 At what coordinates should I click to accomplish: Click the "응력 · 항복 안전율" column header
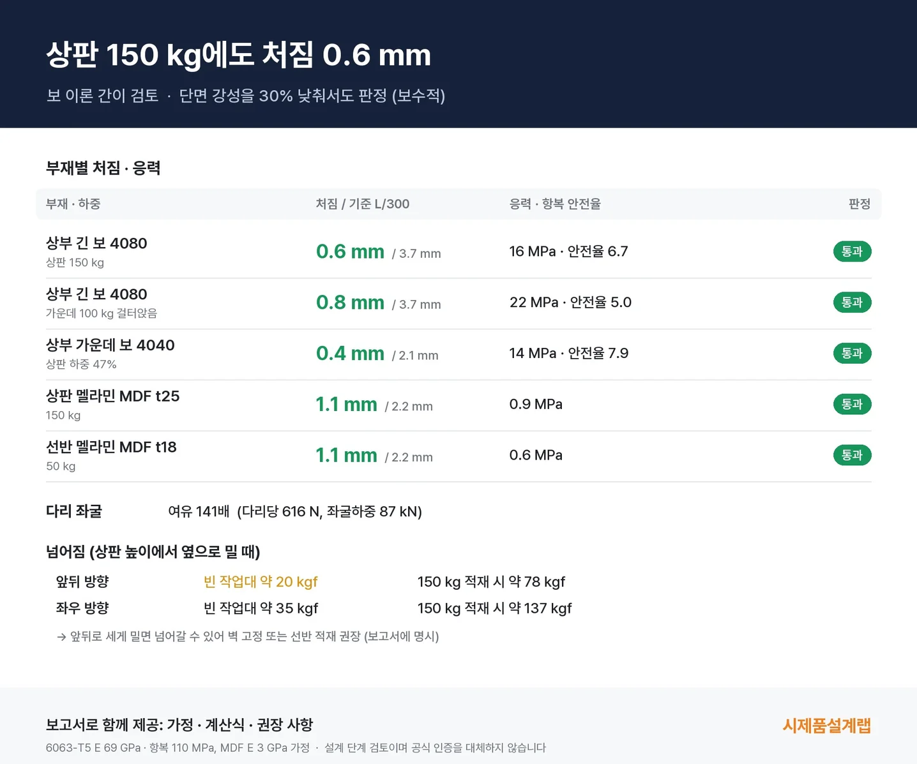[x=555, y=204]
